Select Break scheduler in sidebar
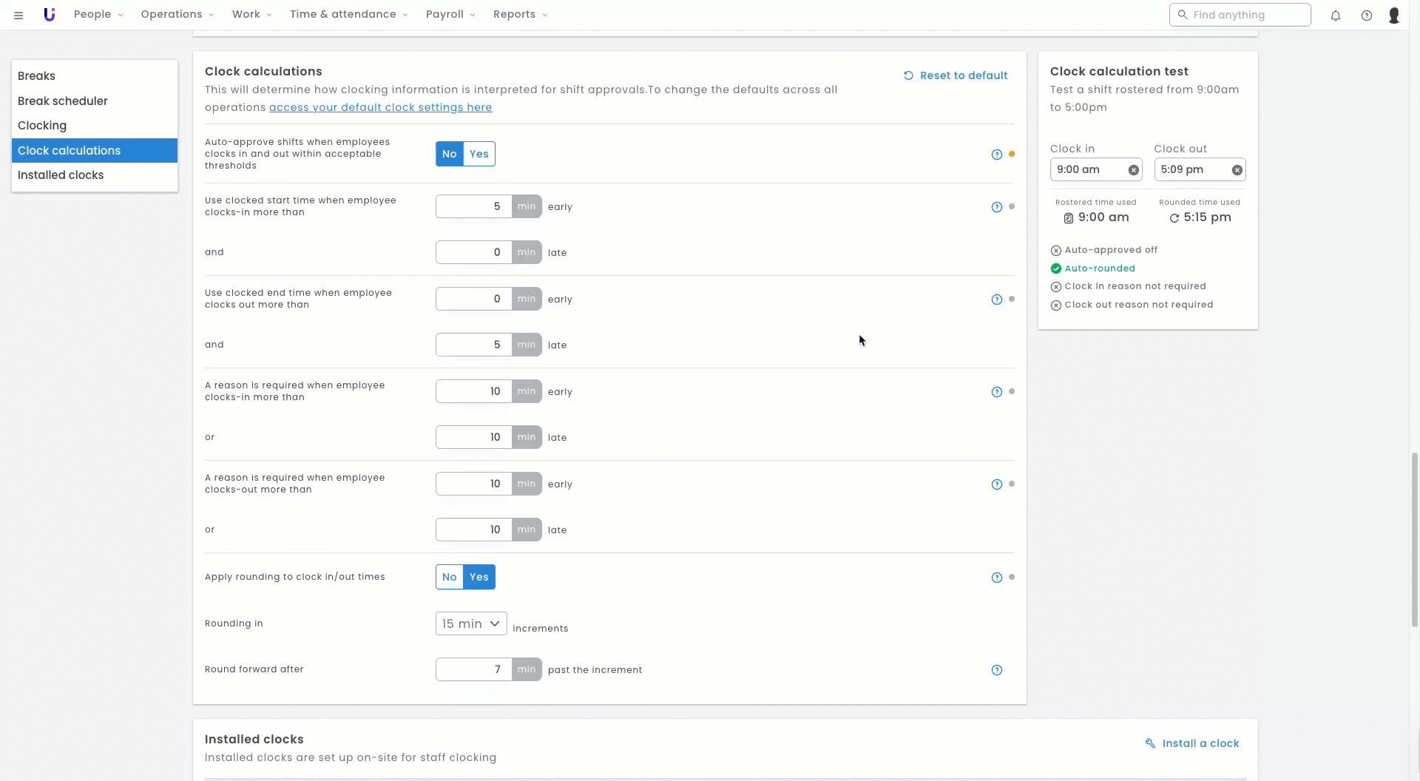The image size is (1420, 781). pyautogui.click(x=63, y=101)
